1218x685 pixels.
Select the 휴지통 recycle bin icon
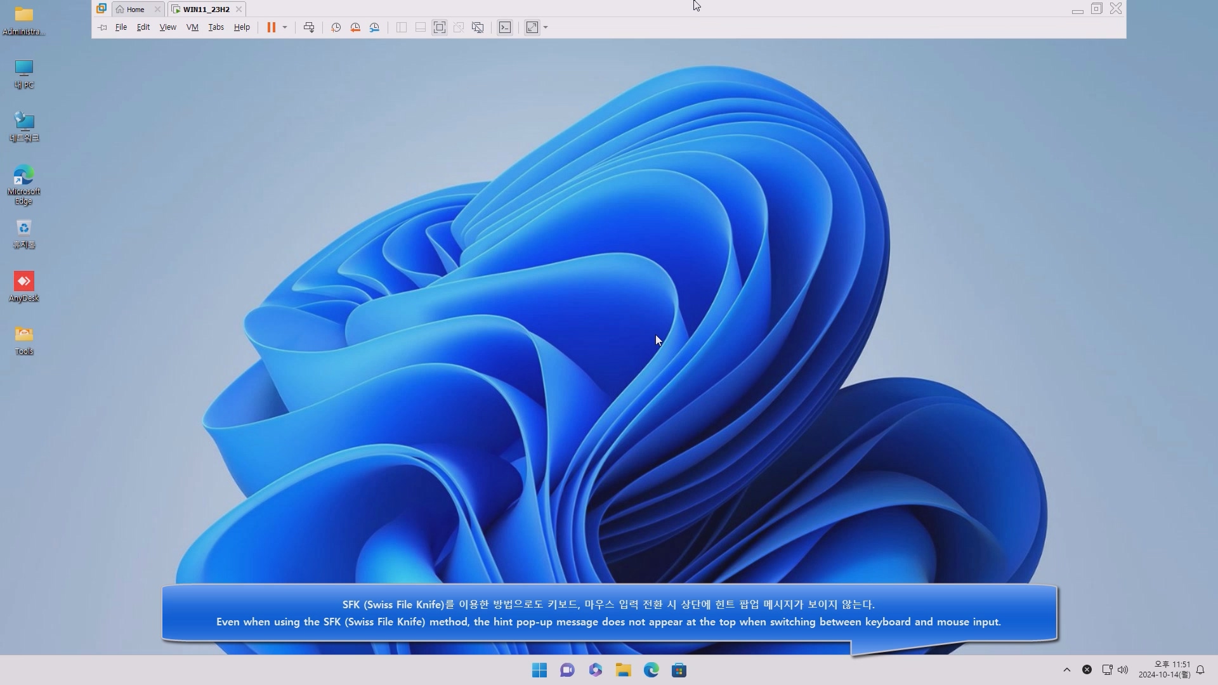(23, 234)
